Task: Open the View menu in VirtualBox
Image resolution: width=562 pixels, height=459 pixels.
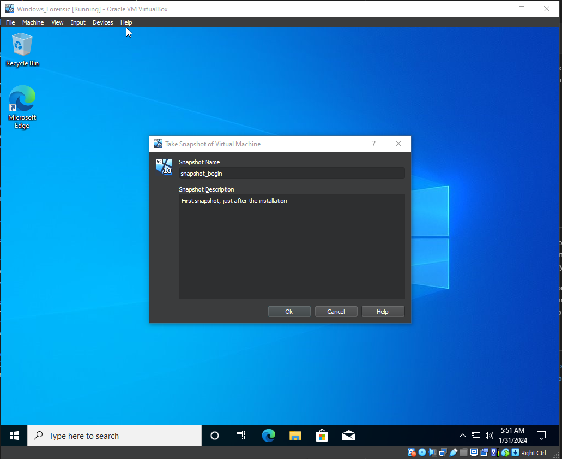Action: (x=57, y=22)
